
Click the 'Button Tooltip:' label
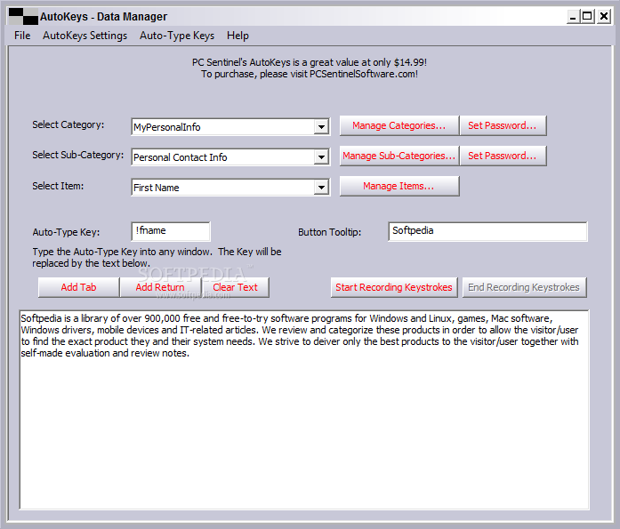[330, 232]
